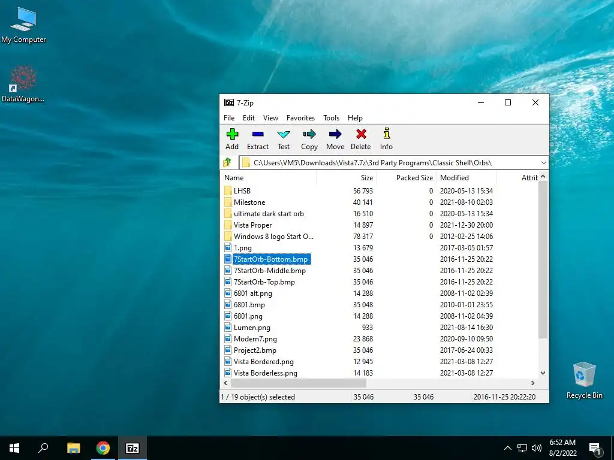Open taskbar search magnifier
The width and height of the screenshot is (614, 460).
click(43, 448)
